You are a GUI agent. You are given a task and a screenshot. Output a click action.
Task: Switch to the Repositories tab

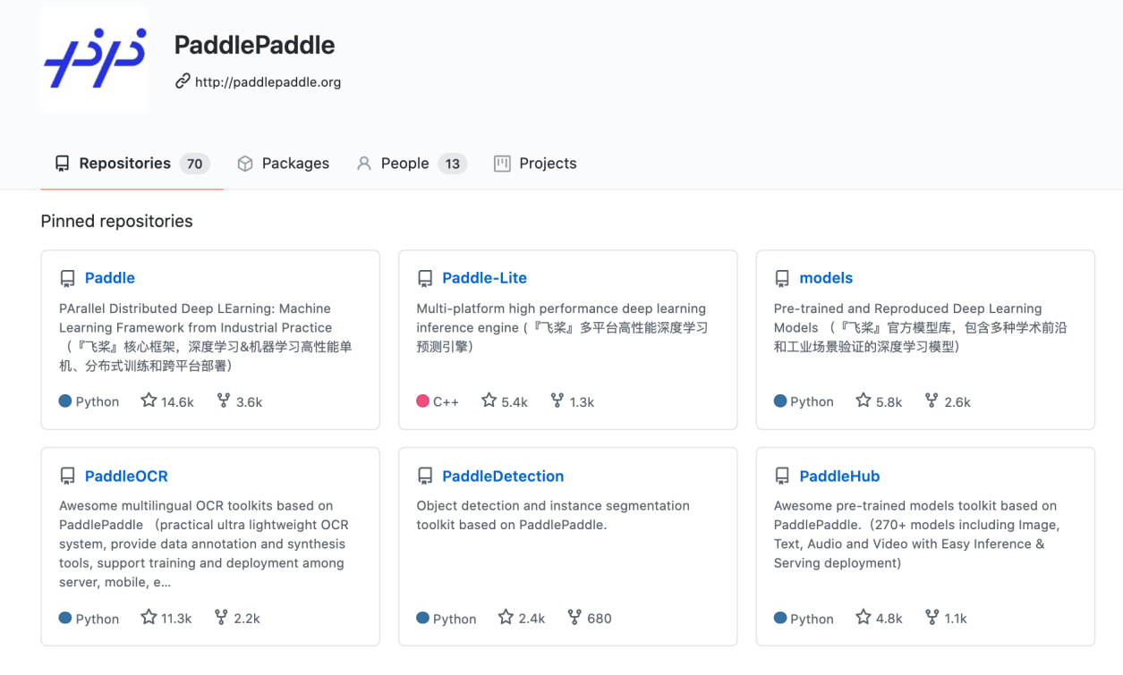coord(124,164)
